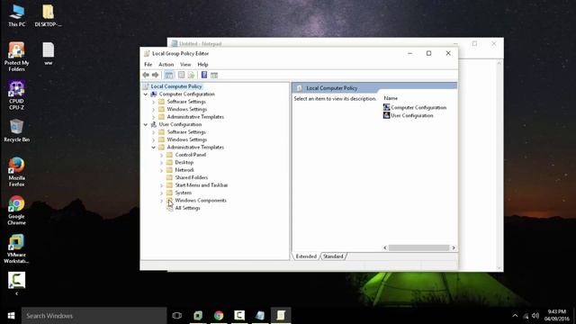Screen dimensions: 576x324
Task: Collapse Administrative Templates under User Configuration
Action: point(154,148)
